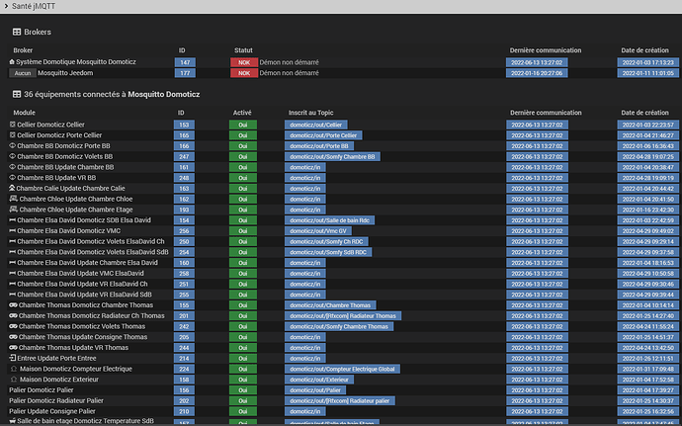The height and width of the screenshot is (426, 682).
Task: Click home icon before Système Domotique Mosquitto Domoticz
Action: pyautogui.click(x=12, y=62)
